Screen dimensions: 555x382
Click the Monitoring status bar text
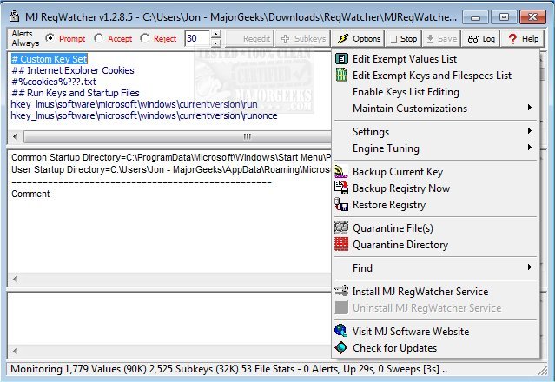click(x=228, y=369)
